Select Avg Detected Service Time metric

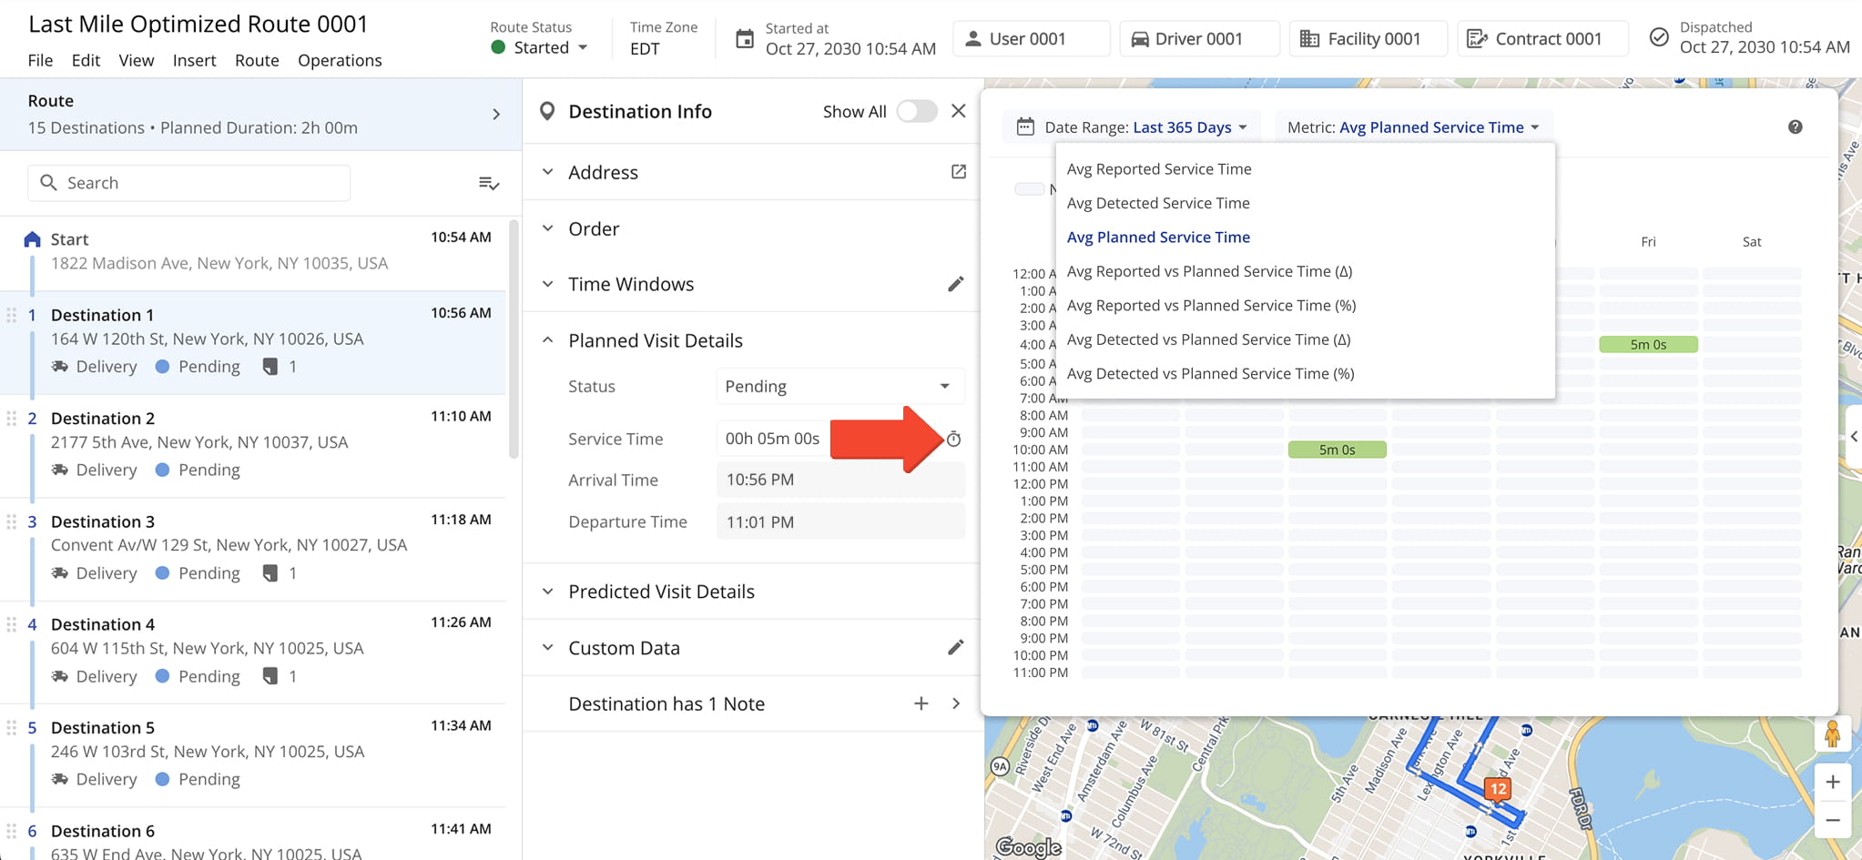click(1158, 203)
